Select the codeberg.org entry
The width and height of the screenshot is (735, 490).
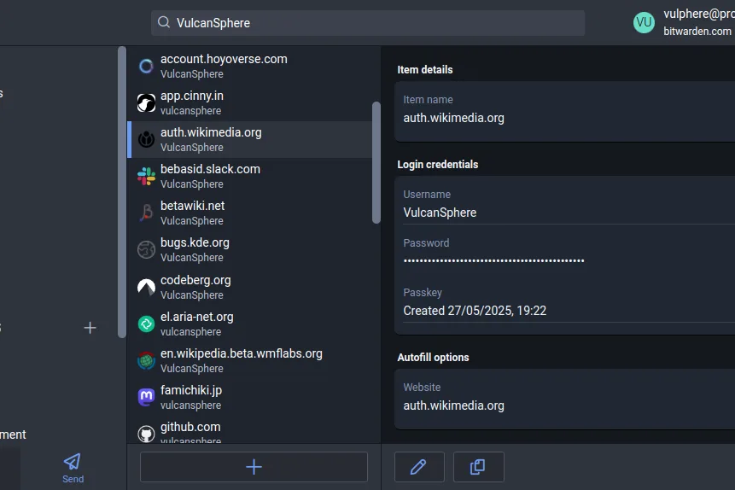(x=251, y=287)
